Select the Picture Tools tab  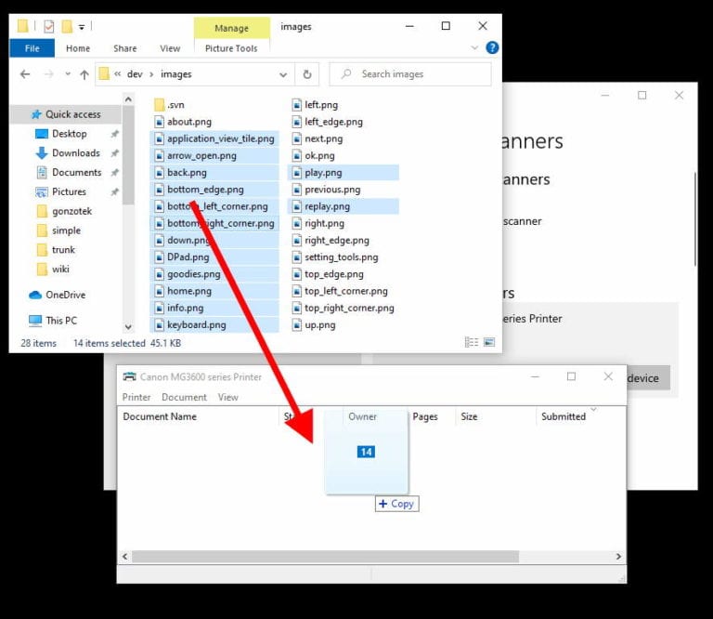pyautogui.click(x=231, y=48)
